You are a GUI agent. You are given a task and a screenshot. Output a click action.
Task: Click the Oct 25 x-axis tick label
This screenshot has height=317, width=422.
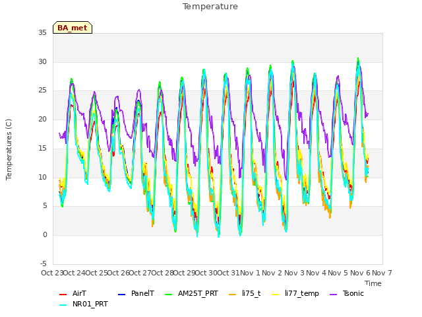[96, 273]
